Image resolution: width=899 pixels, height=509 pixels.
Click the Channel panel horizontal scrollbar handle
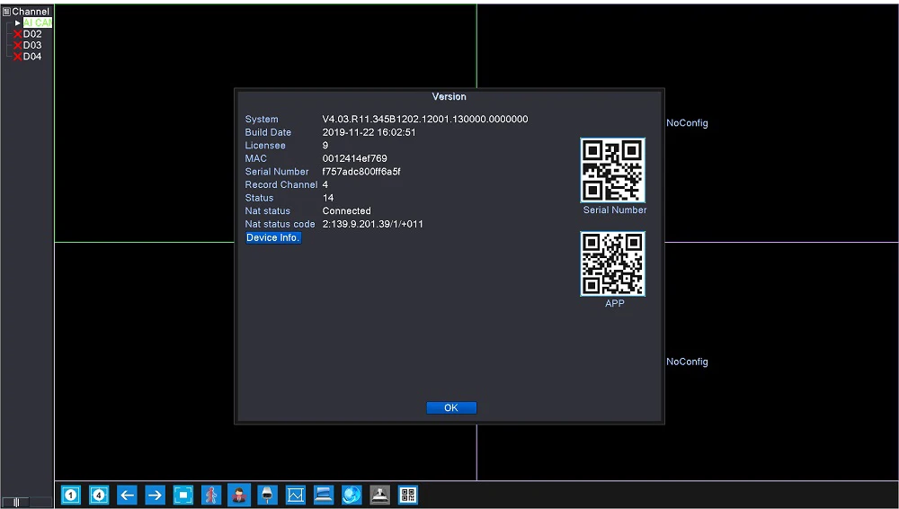pyautogui.click(x=16, y=503)
